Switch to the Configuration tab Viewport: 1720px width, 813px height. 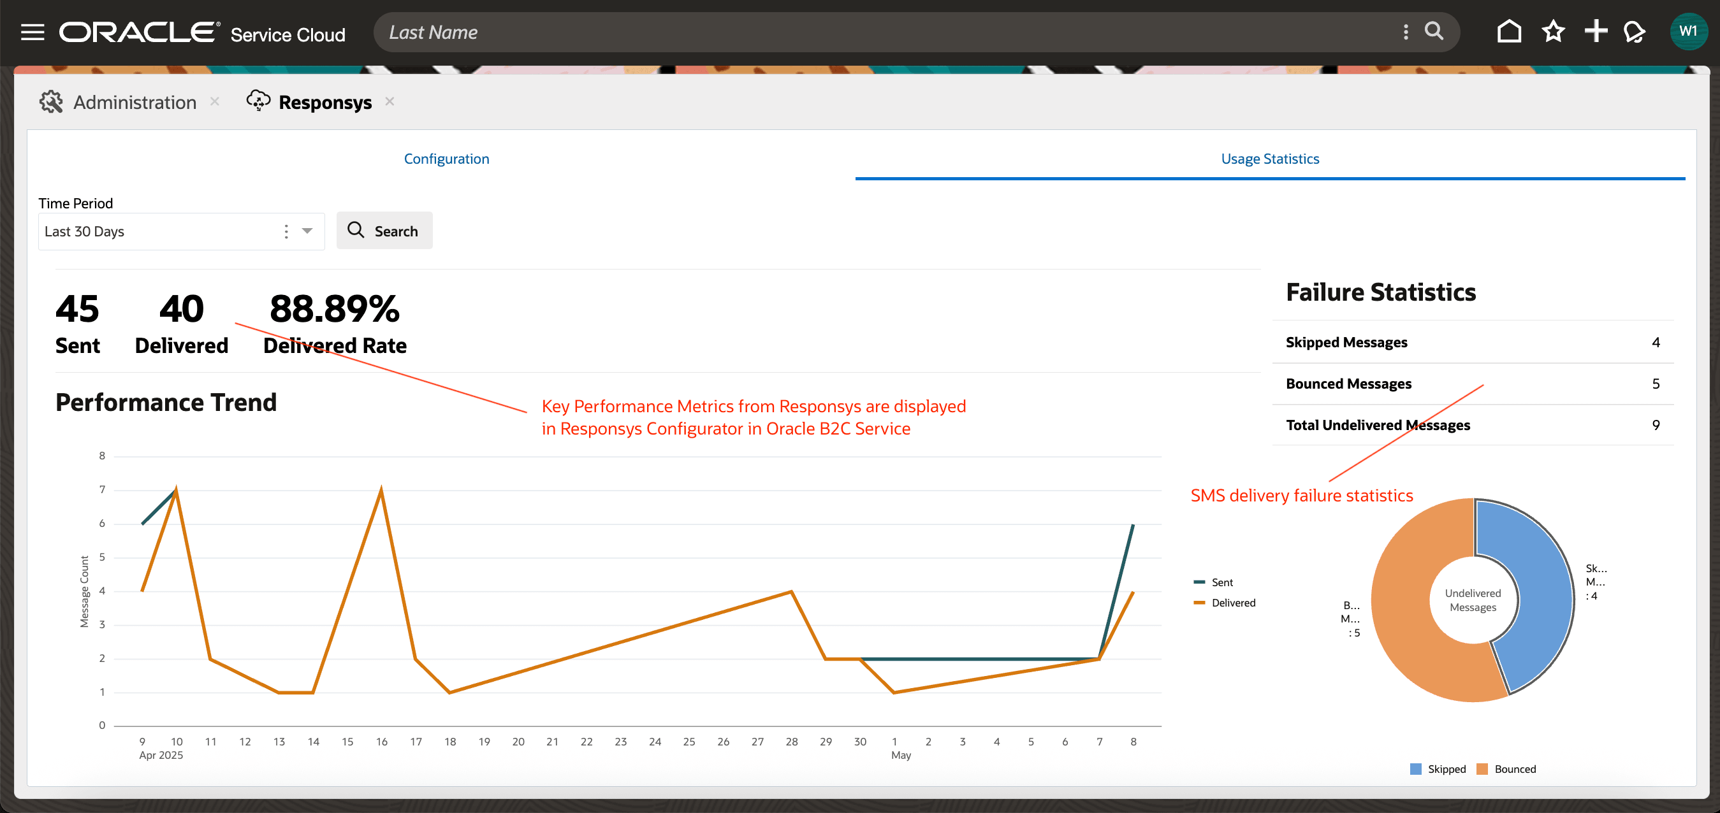pos(446,159)
